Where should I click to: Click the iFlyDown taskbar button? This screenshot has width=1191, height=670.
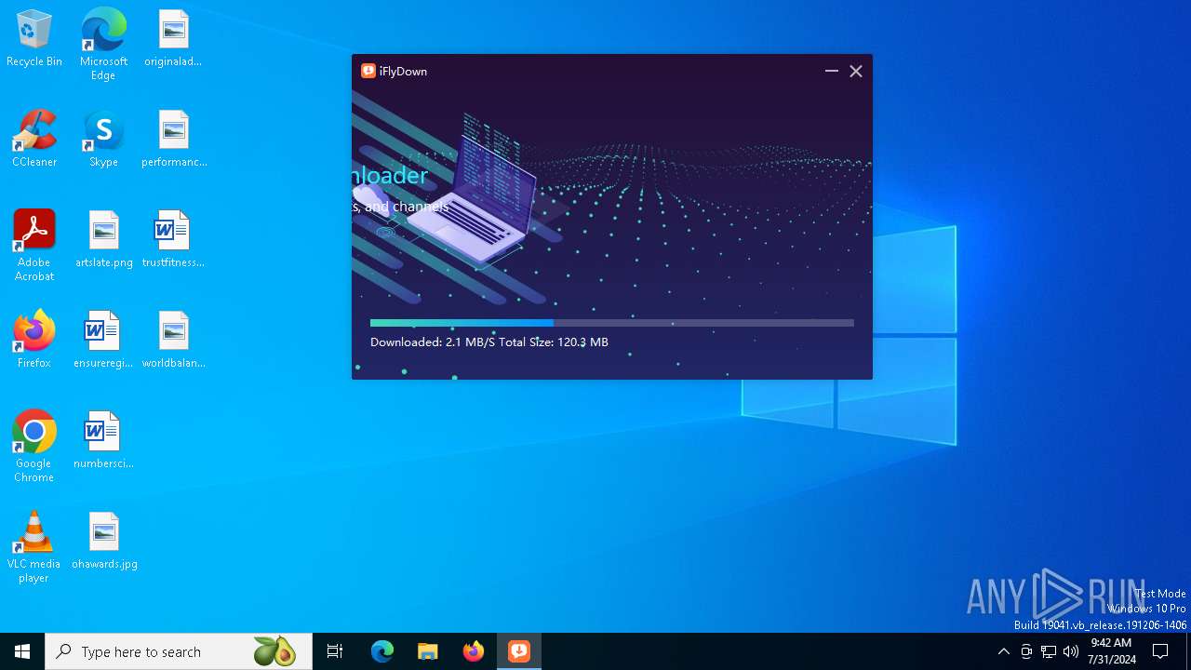click(519, 651)
